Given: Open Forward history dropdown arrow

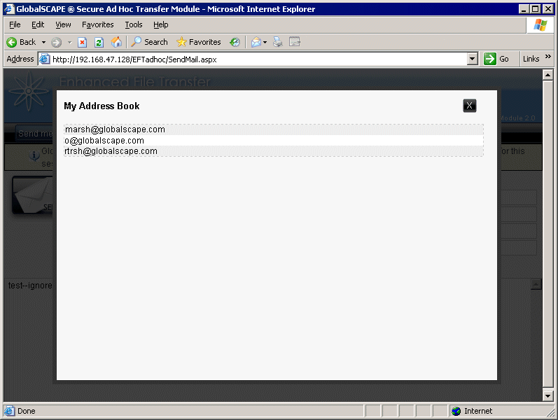Looking at the screenshot, I should (70, 43).
